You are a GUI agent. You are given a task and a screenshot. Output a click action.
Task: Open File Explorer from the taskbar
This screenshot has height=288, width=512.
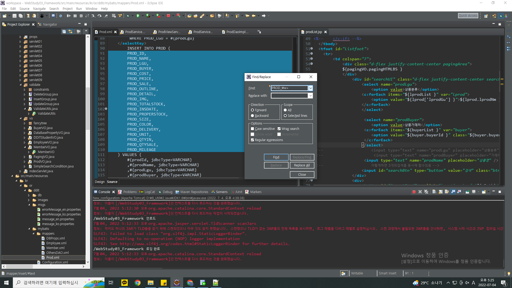(x=151, y=283)
